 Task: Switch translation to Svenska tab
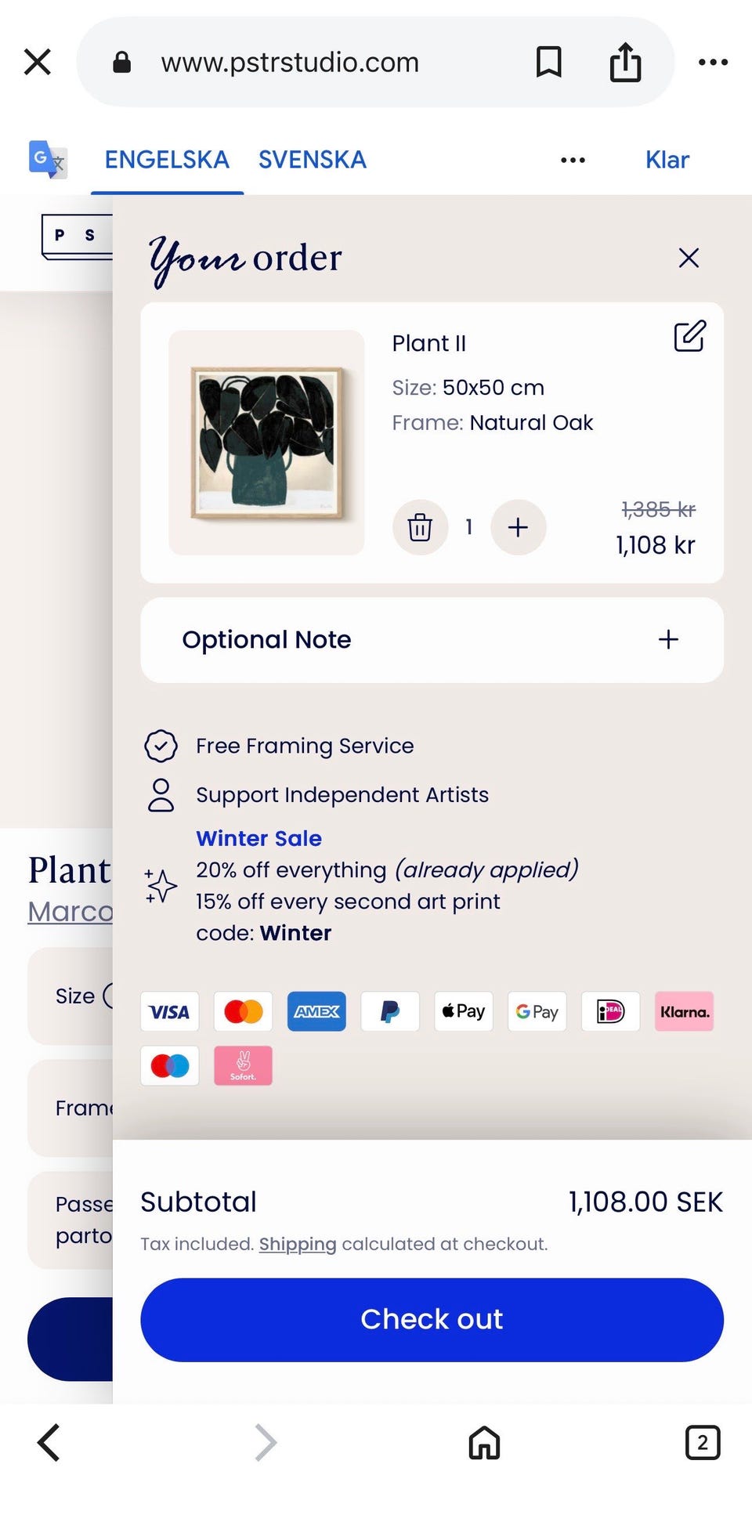pyautogui.click(x=313, y=160)
